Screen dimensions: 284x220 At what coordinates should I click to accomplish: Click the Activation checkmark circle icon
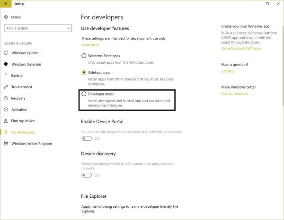pos(6,110)
